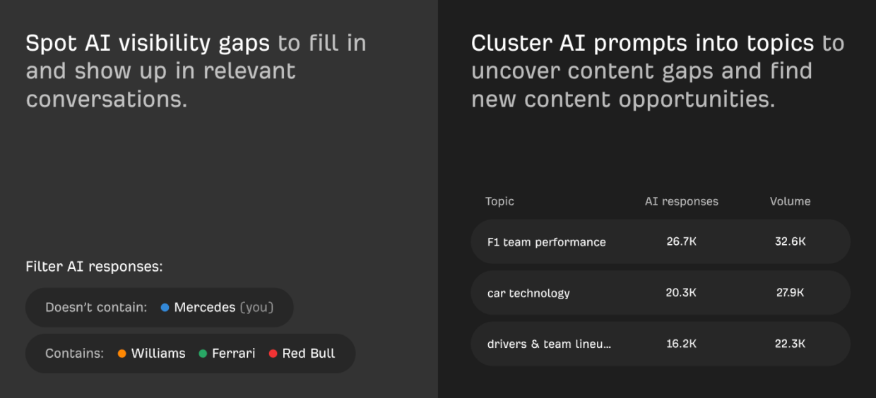Click the orange dot beside Williams

tap(122, 354)
